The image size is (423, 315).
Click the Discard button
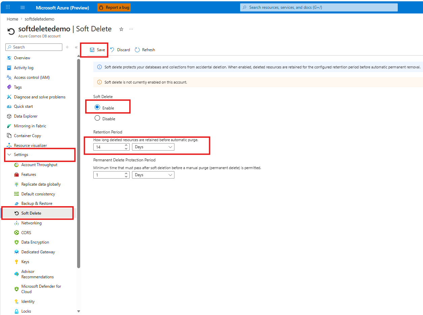(120, 50)
